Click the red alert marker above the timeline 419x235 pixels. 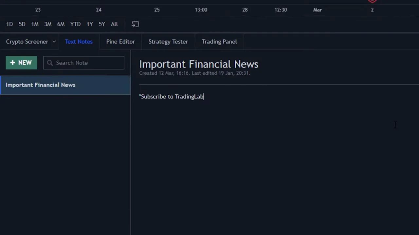(372, 1)
